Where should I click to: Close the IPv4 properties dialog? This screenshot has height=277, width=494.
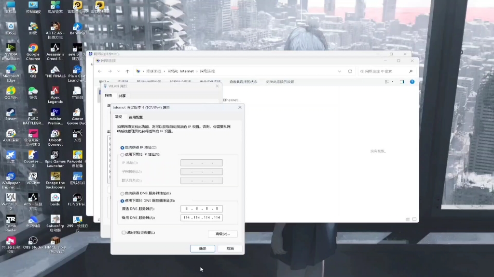pos(240,107)
